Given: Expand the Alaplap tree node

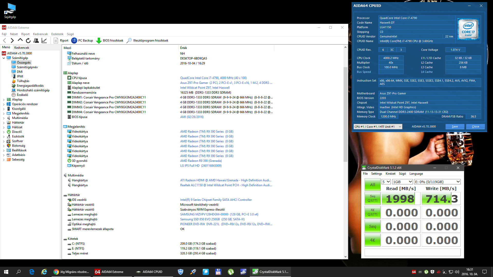Looking at the screenshot, I should (4, 100).
